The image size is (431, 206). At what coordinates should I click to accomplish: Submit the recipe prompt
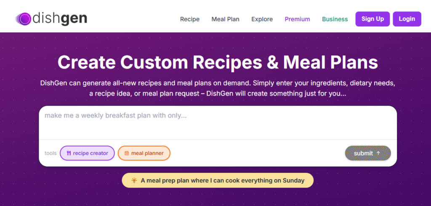pos(367,153)
